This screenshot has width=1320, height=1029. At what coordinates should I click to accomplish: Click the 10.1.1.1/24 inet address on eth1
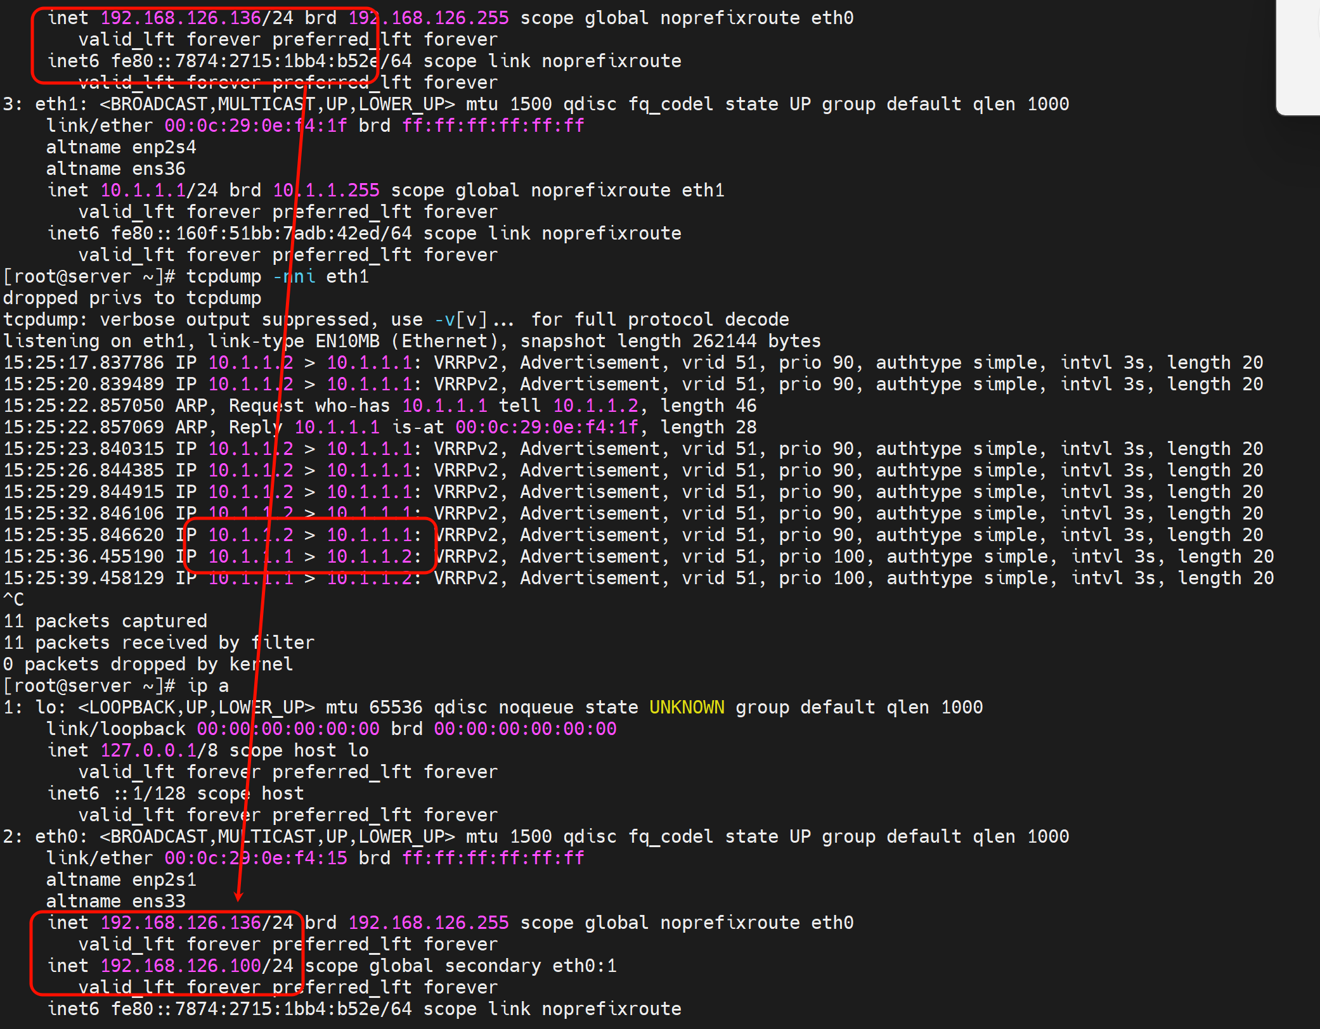tap(159, 191)
